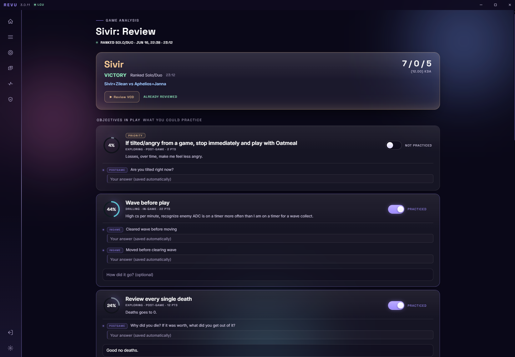Click the 'Deaths goes to 0.' description
Viewport: 515px width, 357px height.
pyautogui.click(x=141, y=312)
